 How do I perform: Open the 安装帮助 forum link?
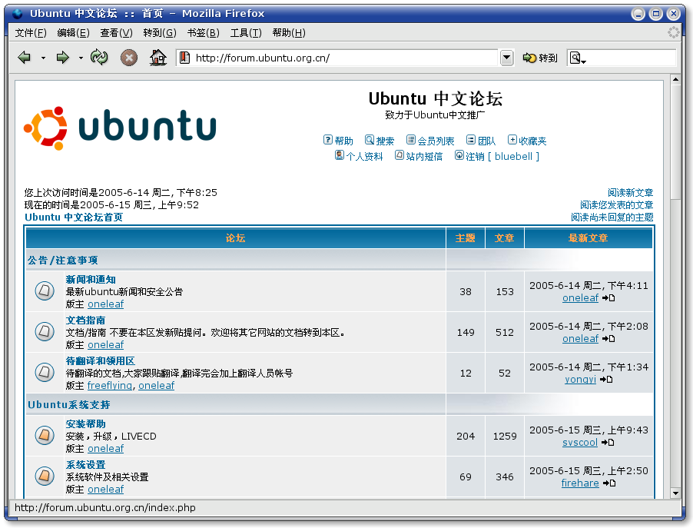[x=86, y=423]
